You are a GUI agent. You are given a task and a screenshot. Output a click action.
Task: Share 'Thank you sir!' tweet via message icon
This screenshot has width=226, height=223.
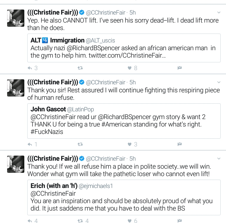(180, 144)
